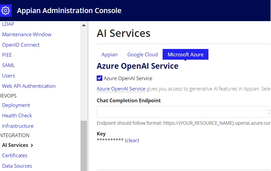This screenshot has height=171, width=271.
Task: Select AI Services in the sidebar
Action: point(15,145)
